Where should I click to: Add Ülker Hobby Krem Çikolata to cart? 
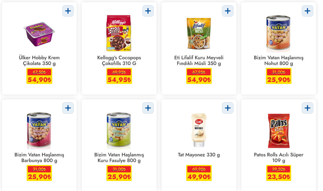68,11
